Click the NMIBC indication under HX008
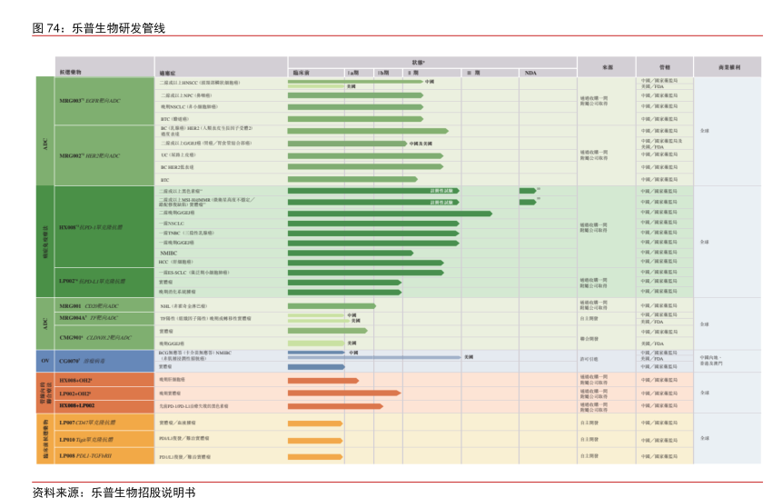The width and height of the screenshot is (782, 498). click(169, 253)
